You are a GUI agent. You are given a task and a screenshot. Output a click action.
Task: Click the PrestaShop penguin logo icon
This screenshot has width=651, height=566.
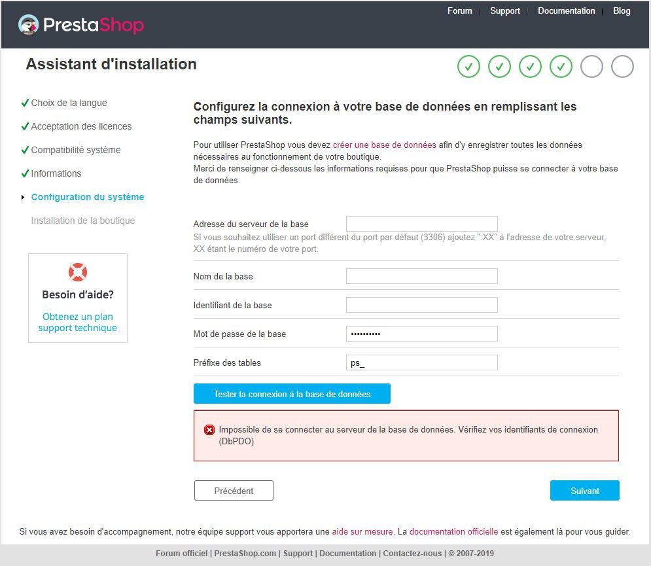[x=28, y=25]
